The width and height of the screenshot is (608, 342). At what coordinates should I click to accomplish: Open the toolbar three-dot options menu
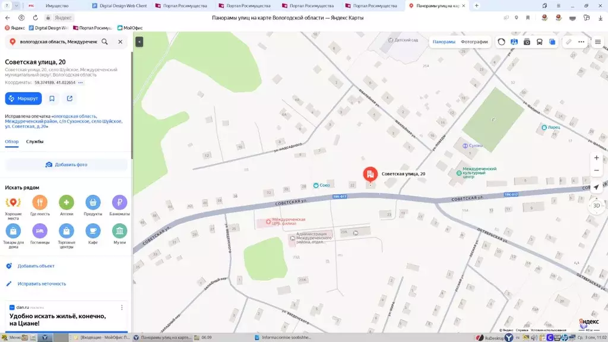click(581, 42)
